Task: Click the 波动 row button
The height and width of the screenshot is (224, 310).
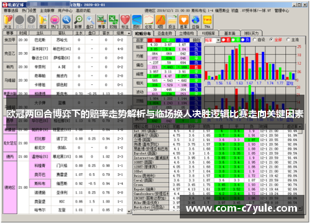Action: click(139, 92)
